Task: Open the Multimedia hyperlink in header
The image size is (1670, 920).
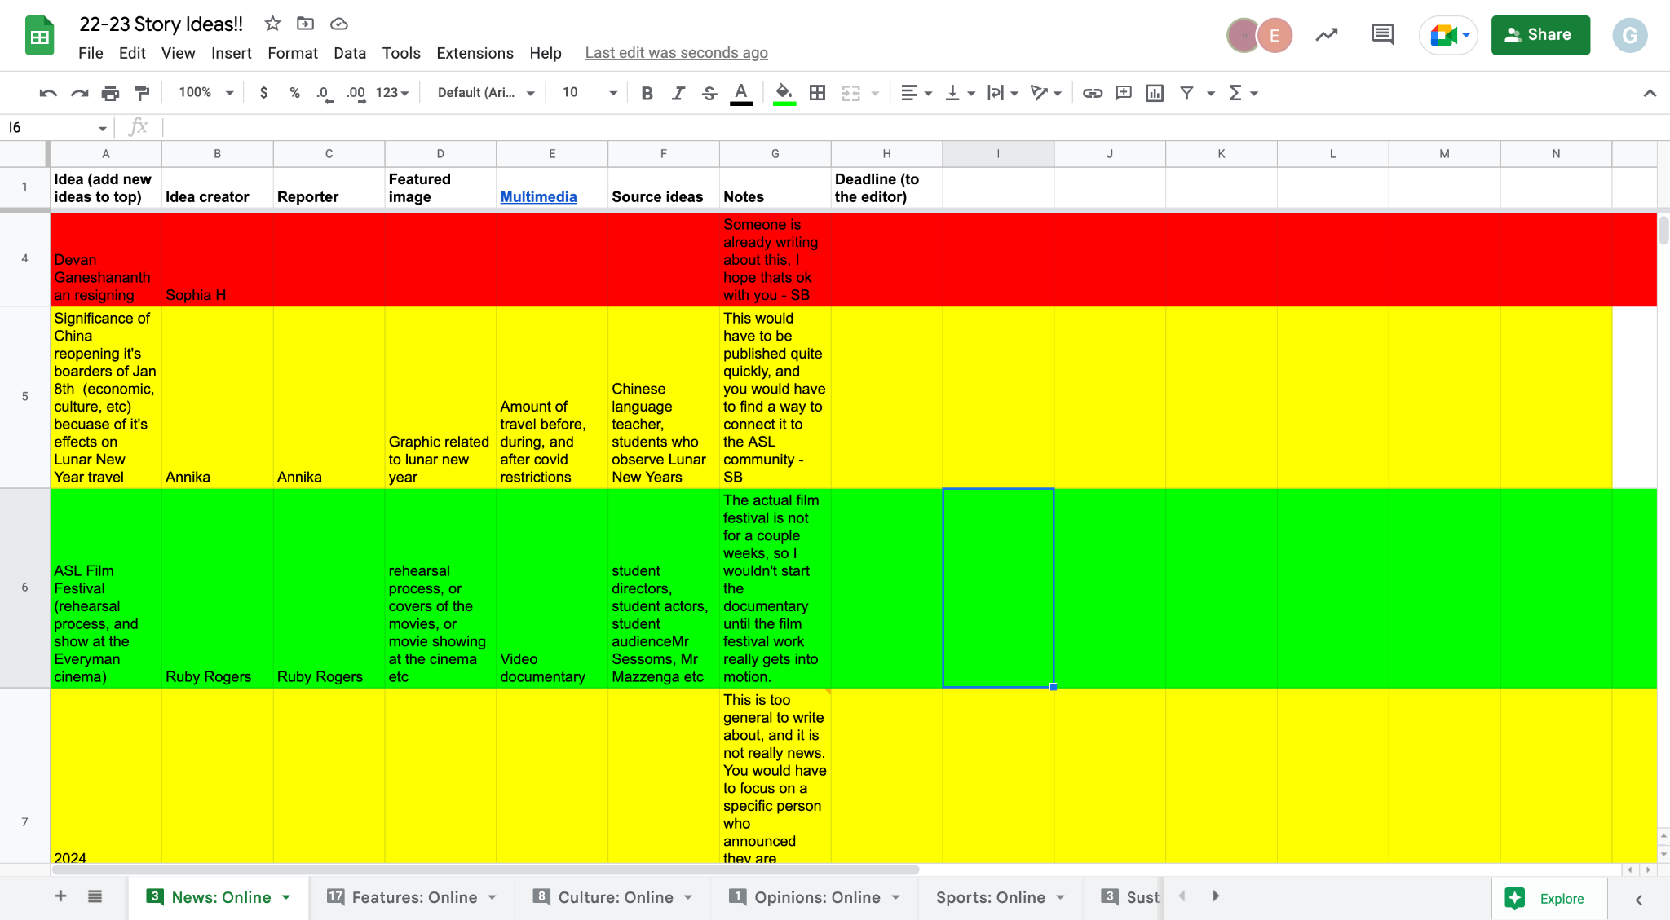Action: coord(538,196)
